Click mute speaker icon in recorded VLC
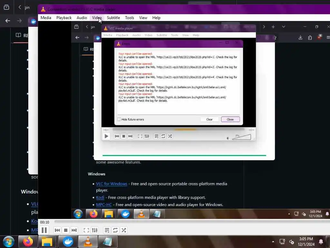The width and height of the screenshot is (330, 248). pyautogui.click(x=228, y=138)
